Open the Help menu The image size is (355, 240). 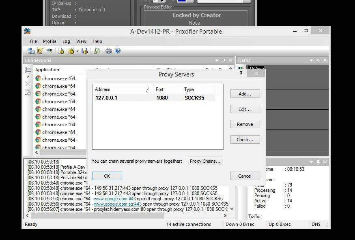coord(97,41)
